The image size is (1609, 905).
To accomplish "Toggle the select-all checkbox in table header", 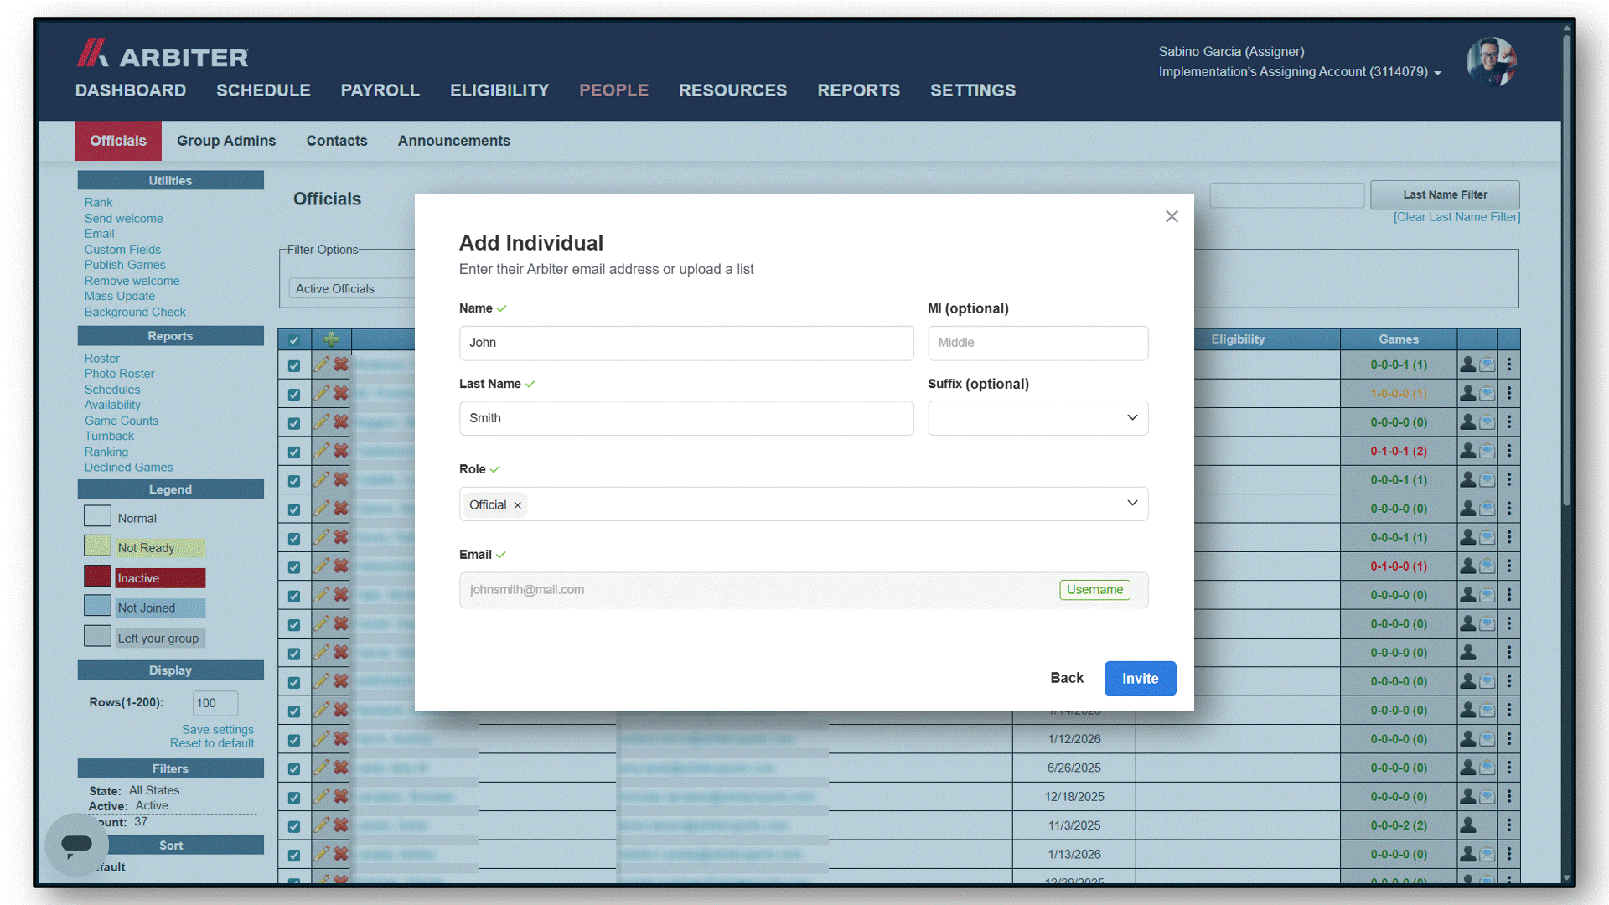I will (294, 340).
